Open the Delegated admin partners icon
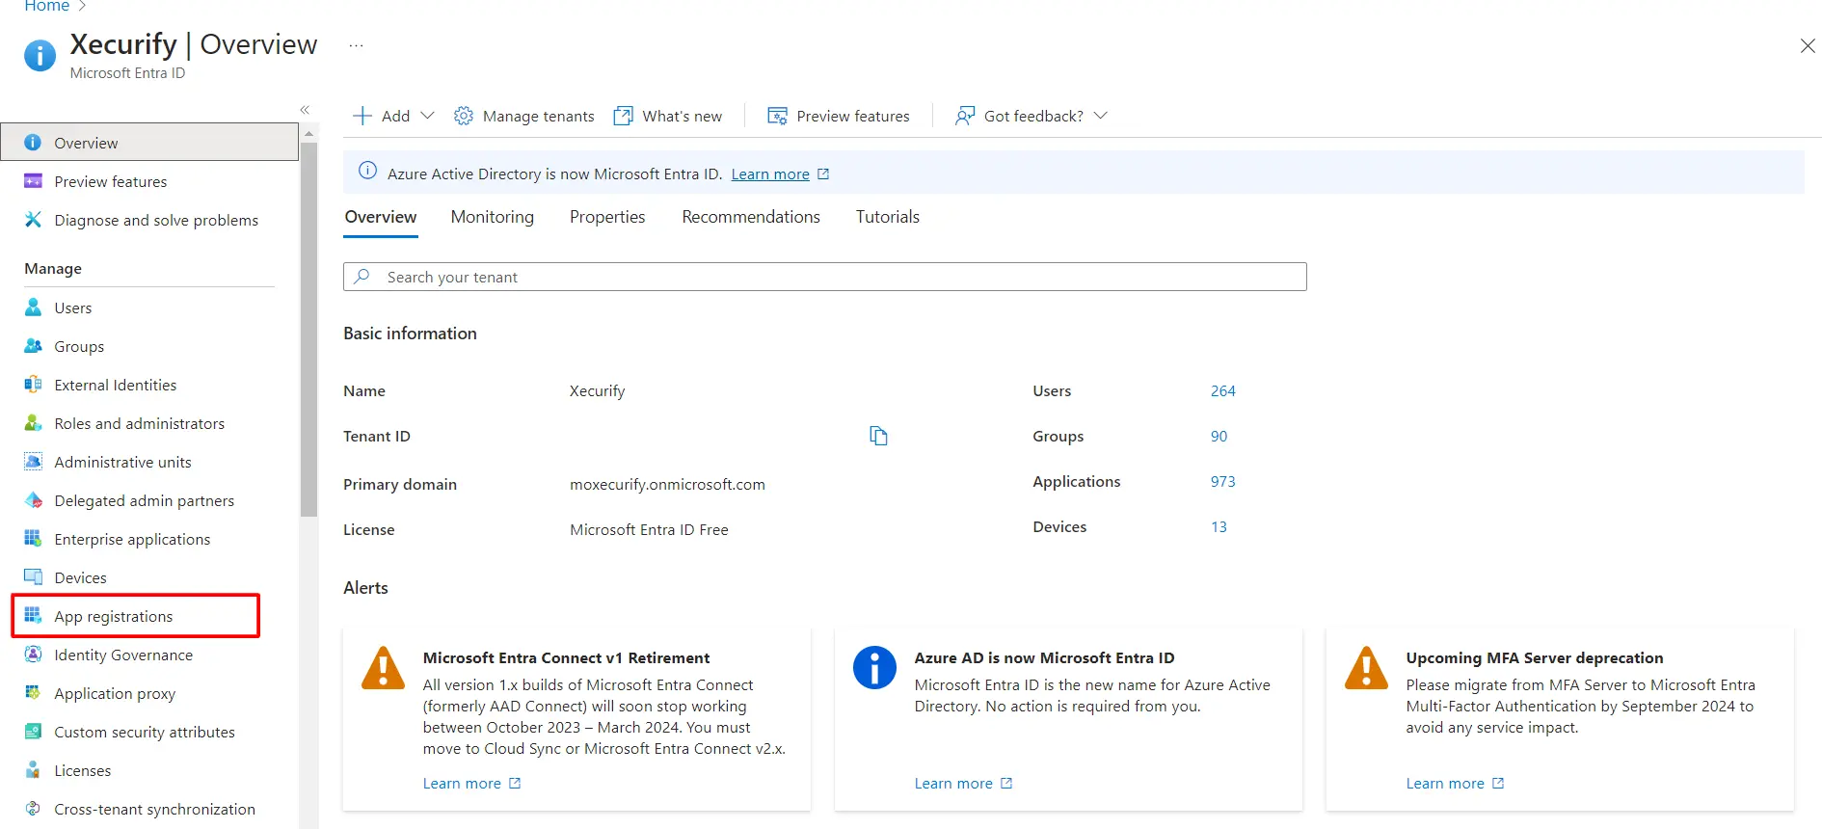The width and height of the screenshot is (1822, 829). tap(33, 500)
